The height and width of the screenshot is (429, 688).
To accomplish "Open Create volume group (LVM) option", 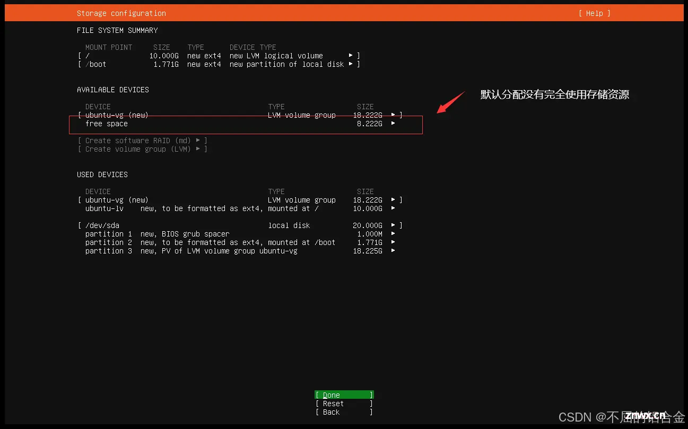I will pyautogui.click(x=142, y=149).
